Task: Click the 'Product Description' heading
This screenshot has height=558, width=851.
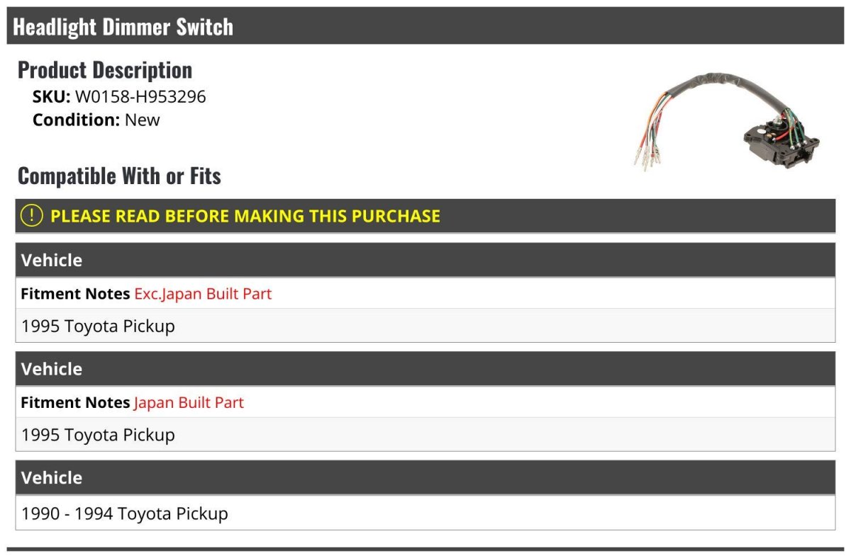Action: 105,69
